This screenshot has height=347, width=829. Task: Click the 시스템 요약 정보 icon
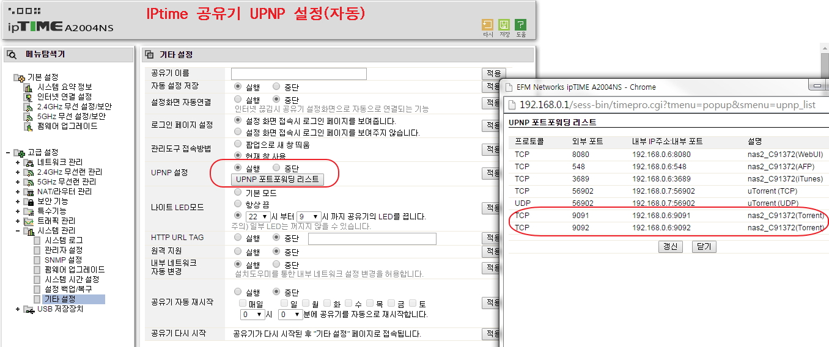[x=28, y=87]
